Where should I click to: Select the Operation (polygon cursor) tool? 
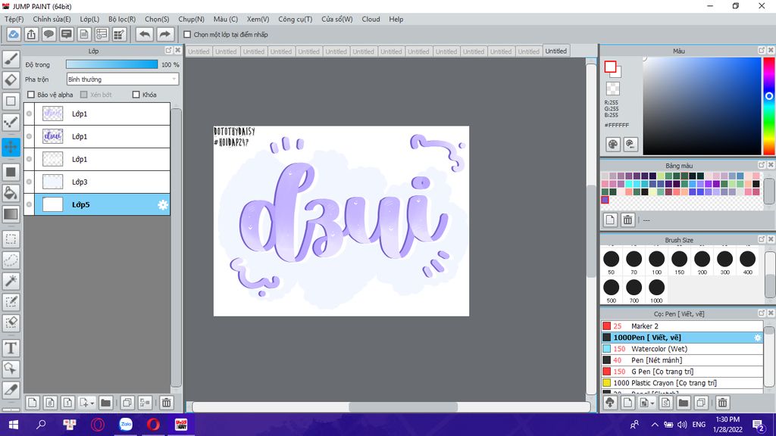tap(11, 369)
